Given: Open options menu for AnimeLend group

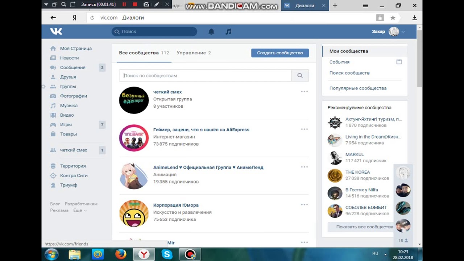Looking at the screenshot, I should coord(304,167).
